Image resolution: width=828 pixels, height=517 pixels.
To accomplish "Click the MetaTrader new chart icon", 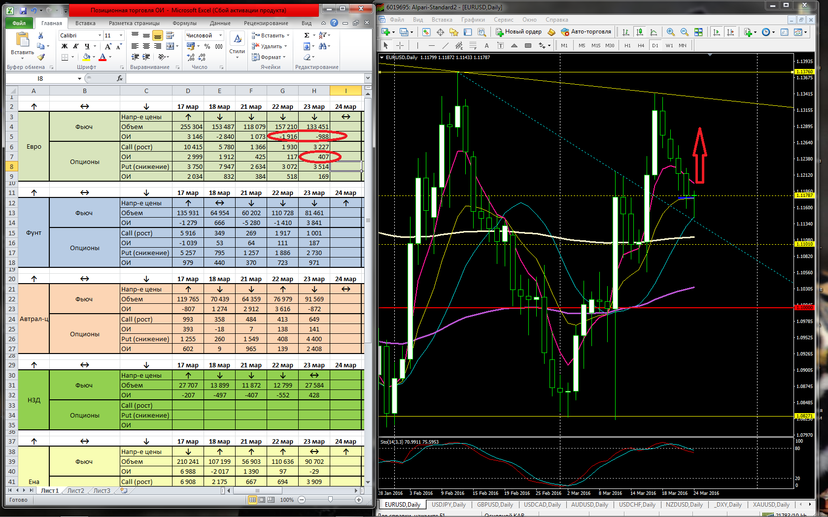I will click(386, 32).
